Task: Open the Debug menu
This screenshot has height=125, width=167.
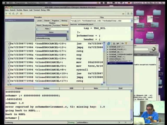Action: click(x=43, y=10)
